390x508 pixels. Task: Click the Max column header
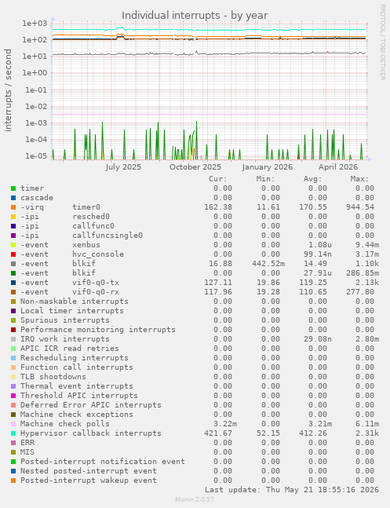click(359, 179)
